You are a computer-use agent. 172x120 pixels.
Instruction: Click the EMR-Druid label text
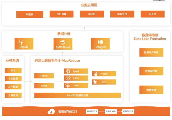point(63,47)
